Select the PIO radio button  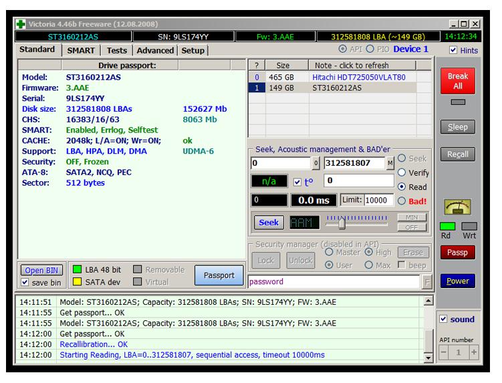click(370, 49)
